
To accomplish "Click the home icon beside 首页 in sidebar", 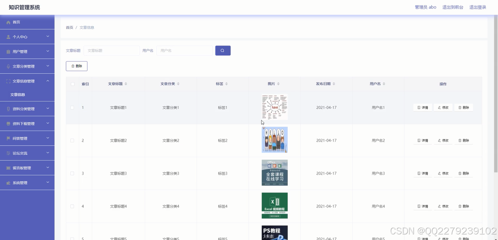I will [8, 22].
